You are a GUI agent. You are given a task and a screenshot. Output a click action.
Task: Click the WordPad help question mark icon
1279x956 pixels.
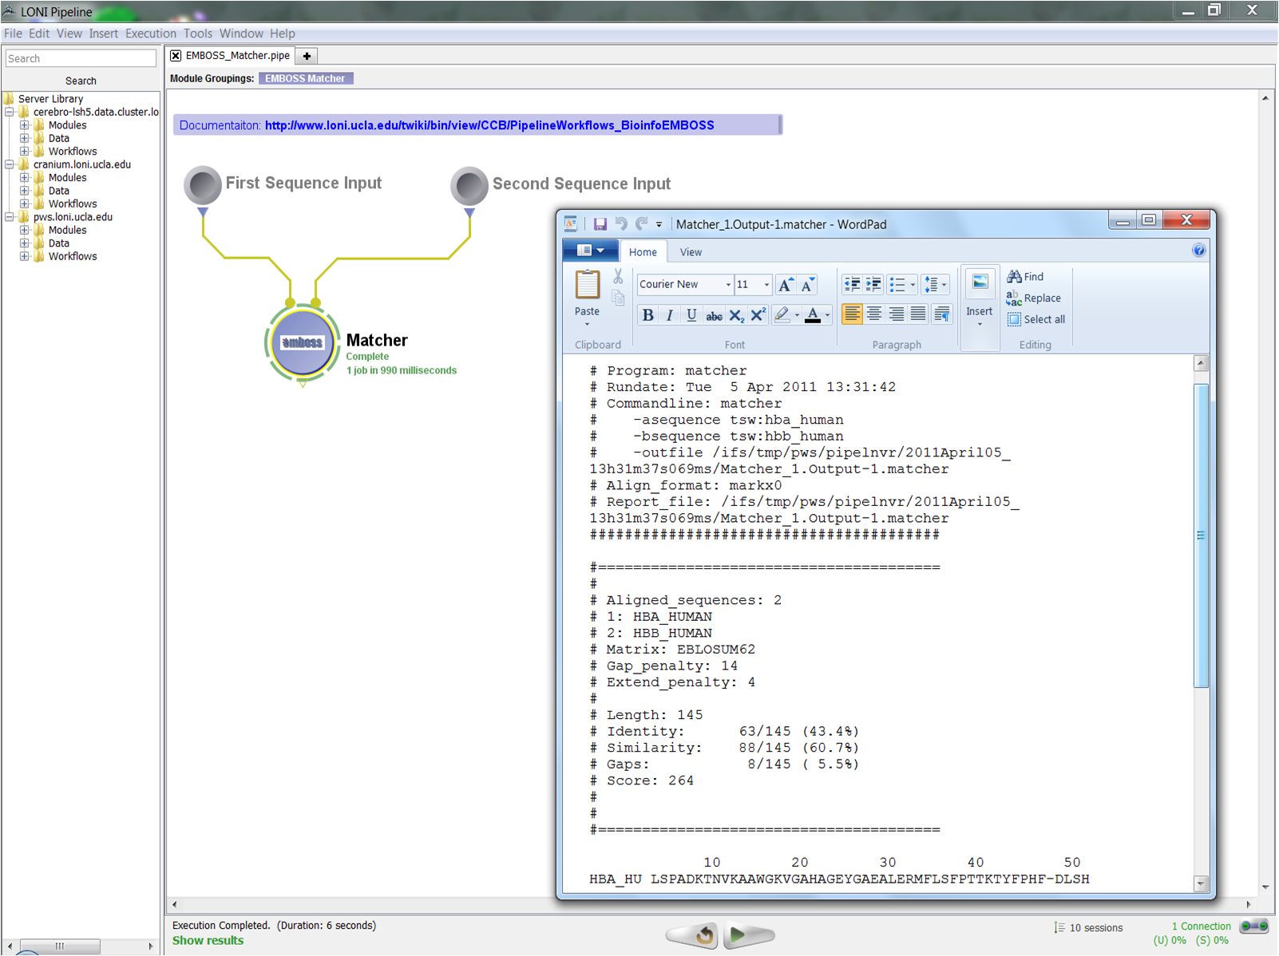(1198, 251)
